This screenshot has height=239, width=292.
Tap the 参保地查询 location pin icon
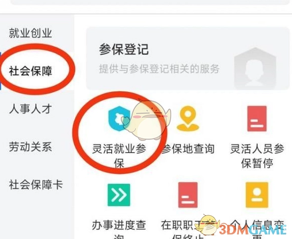pos(188,119)
